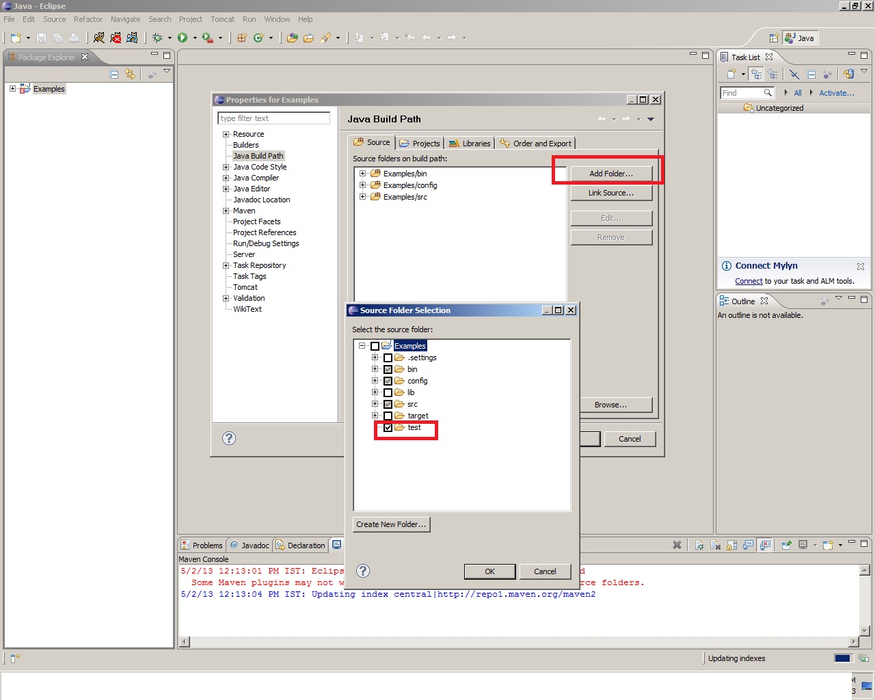Check the lib folder checkbox
875x700 pixels.
388,392
